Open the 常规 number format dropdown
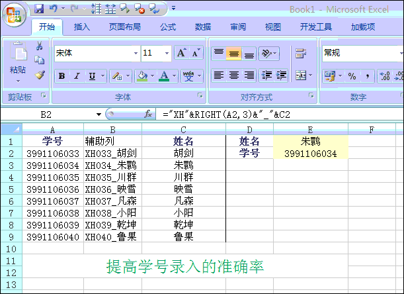 tap(401, 53)
